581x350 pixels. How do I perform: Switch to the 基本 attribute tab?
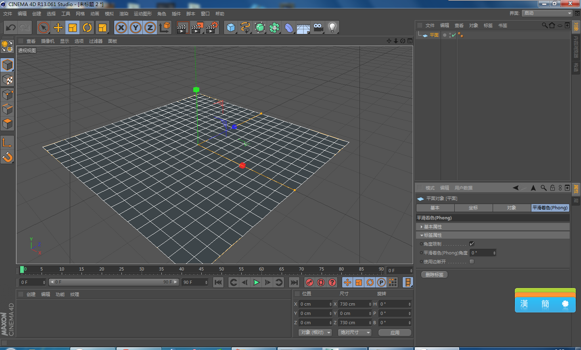point(435,208)
